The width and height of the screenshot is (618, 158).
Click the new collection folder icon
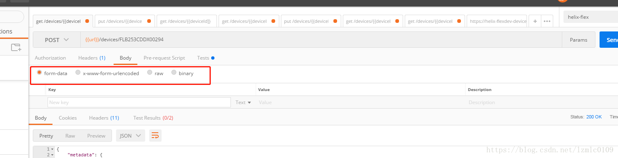click(x=16, y=47)
